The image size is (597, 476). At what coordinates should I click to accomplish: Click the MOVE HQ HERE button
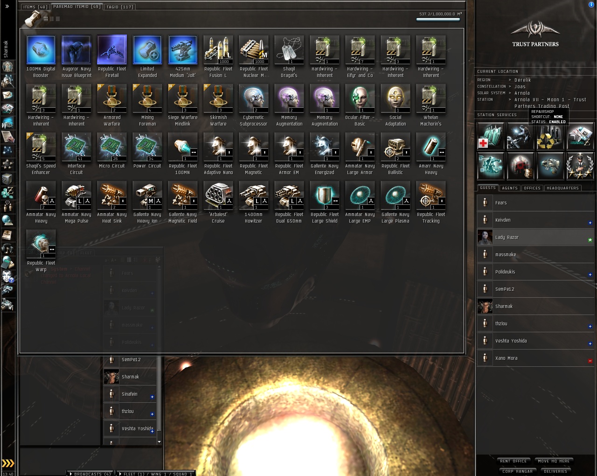(554, 461)
